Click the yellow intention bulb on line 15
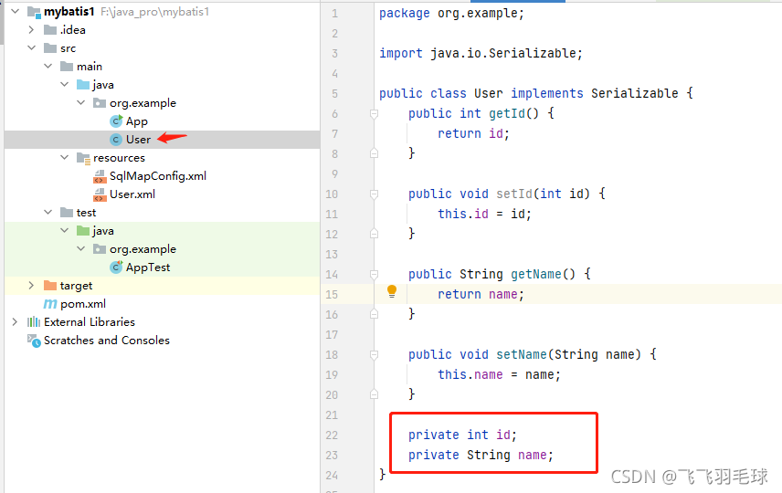 click(x=392, y=291)
